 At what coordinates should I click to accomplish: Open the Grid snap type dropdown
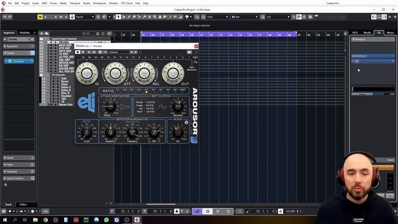click(217, 17)
